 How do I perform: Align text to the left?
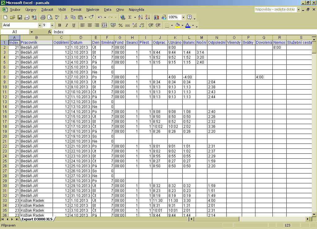82,25
